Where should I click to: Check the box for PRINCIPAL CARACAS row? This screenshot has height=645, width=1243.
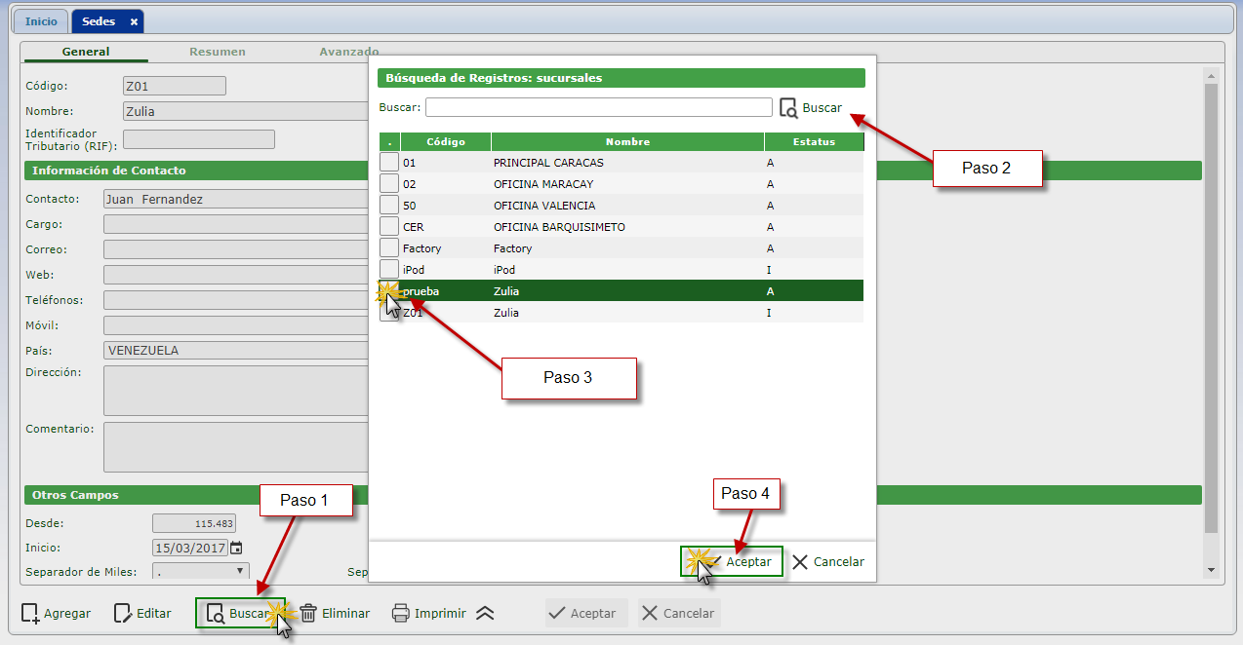388,162
